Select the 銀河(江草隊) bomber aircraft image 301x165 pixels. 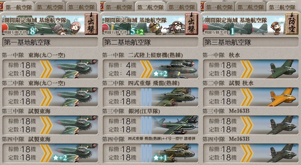click(x=175, y=125)
